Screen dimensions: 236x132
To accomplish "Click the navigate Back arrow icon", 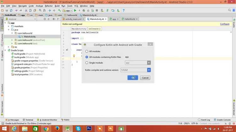I will click(x=50, y=10).
